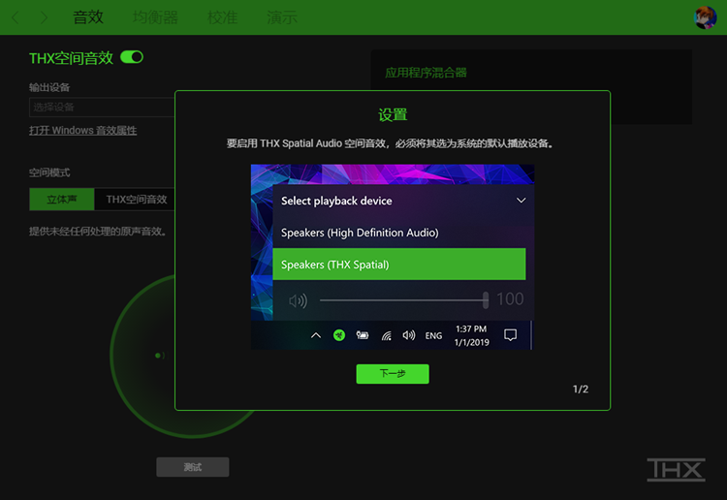Switch to the 音效 tab
The width and height of the screenshot is (727, 500).
(x=88, y=17)
